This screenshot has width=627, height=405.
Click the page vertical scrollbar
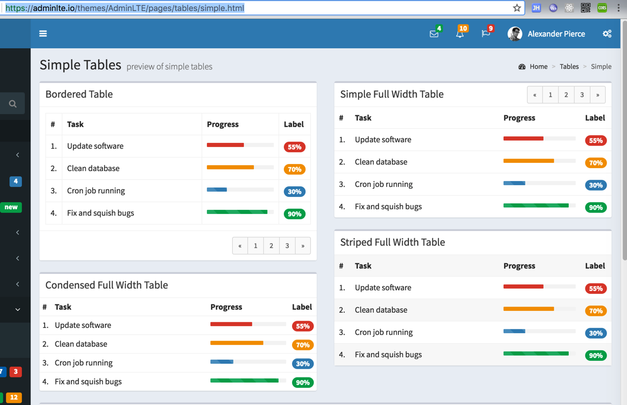(624, 140)
